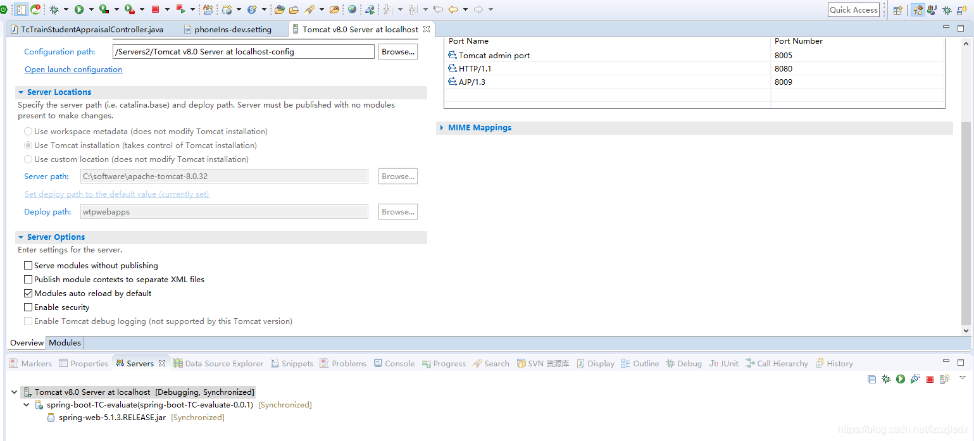Select the HTTP/1.1 port row
This screenshot has height=441, width=974.
pos(694,69)
